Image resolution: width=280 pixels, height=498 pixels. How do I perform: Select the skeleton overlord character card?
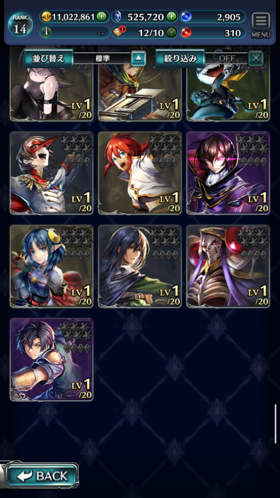(x=228, y=266)
